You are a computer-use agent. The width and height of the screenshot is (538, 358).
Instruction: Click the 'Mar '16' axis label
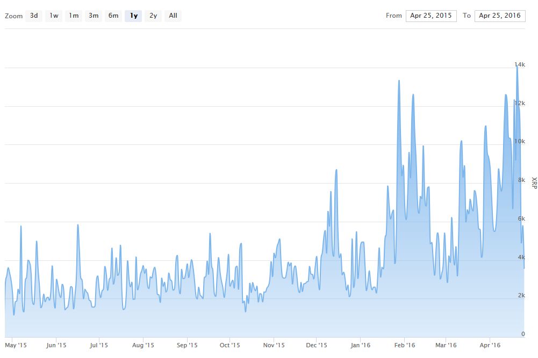click(x=446, y=345)
